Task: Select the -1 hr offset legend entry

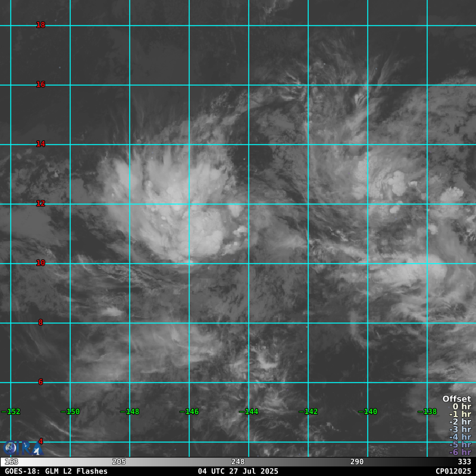Action: coord(460,414)
